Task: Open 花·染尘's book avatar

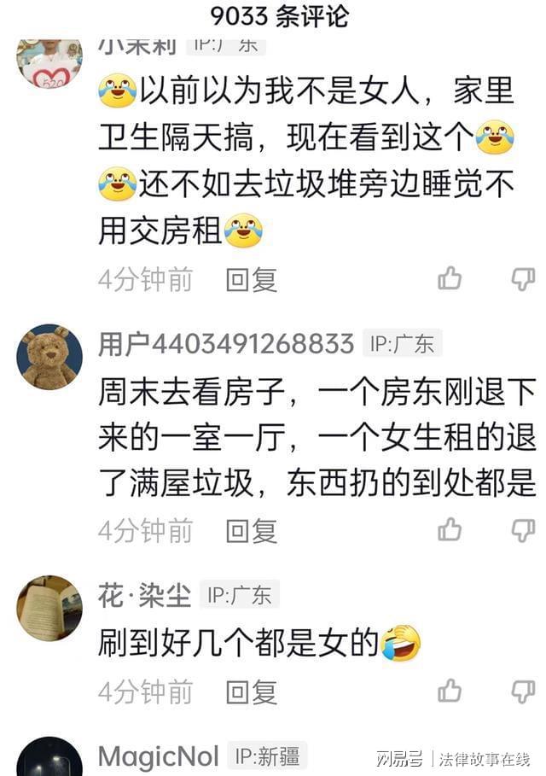Action: tap(49, 608)
